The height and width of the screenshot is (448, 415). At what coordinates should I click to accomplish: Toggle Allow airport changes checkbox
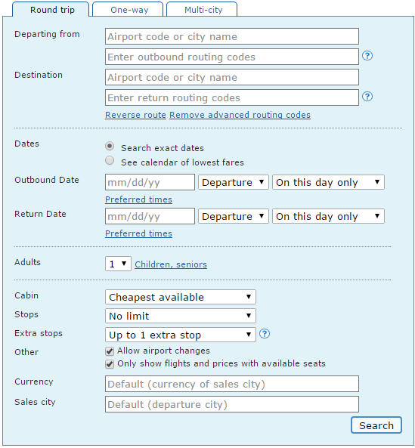point(110,351)
